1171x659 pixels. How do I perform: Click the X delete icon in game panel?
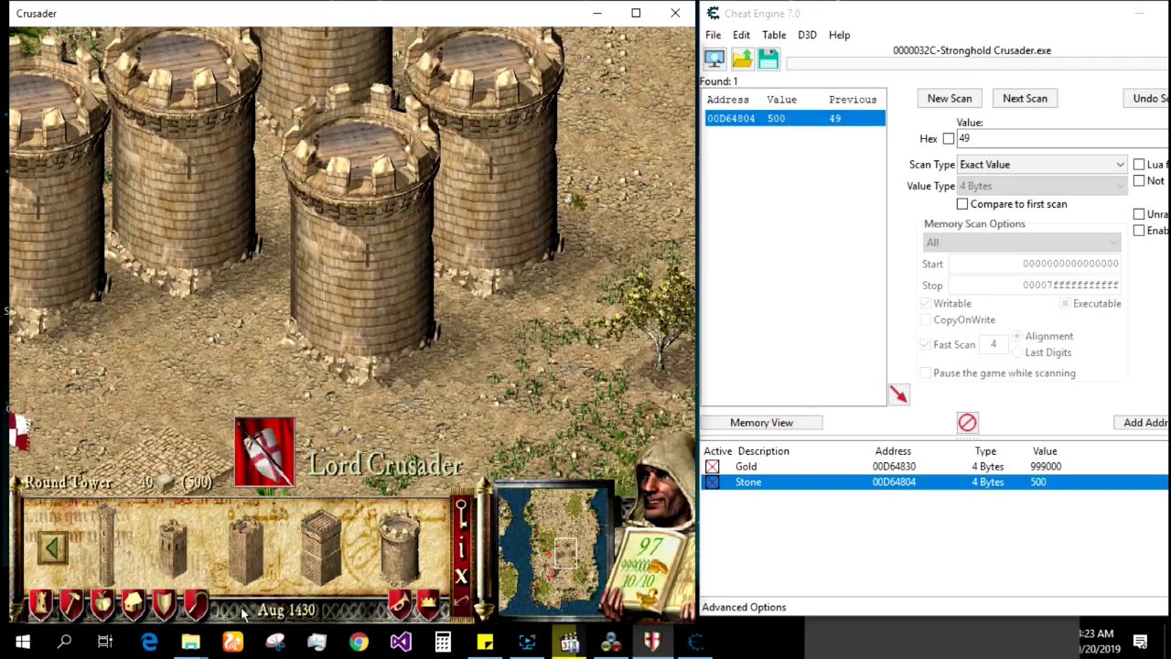pyautogui.click(x=461, y=577)
